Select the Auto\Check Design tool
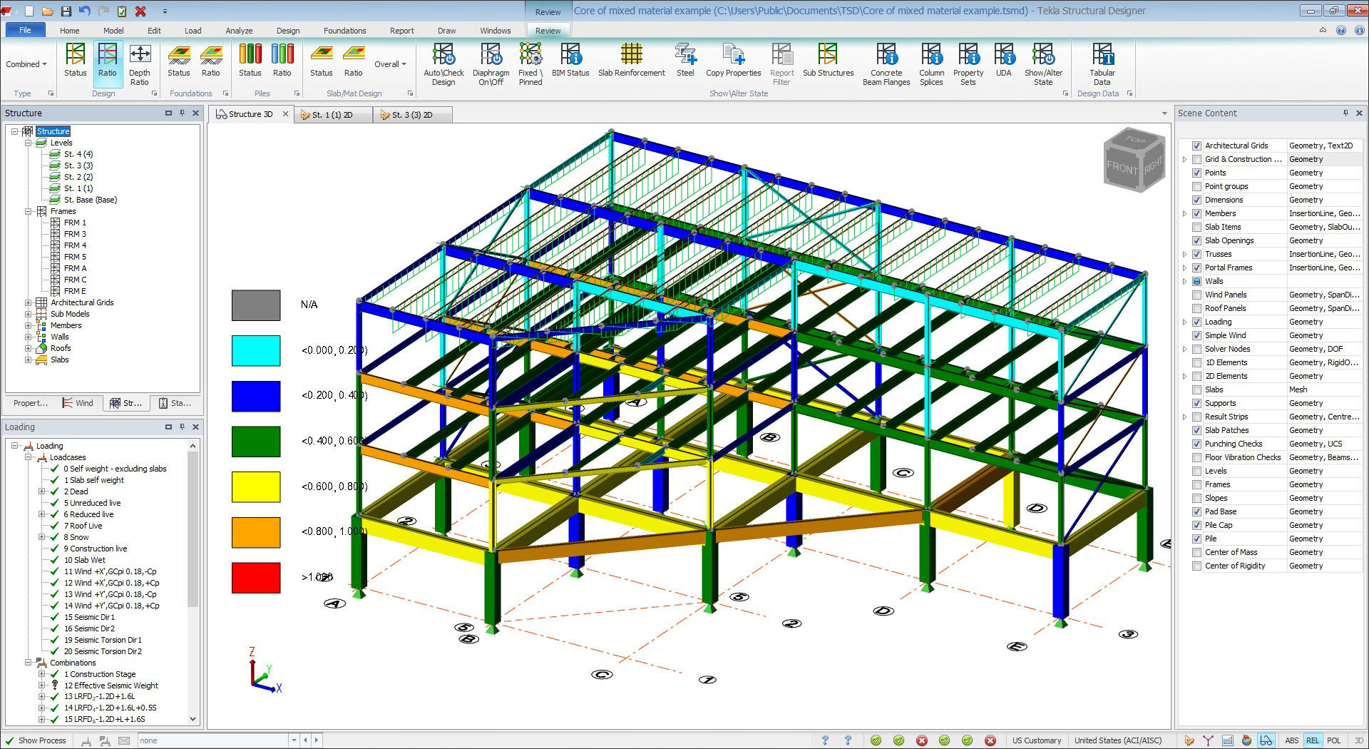 pos(443,63)
